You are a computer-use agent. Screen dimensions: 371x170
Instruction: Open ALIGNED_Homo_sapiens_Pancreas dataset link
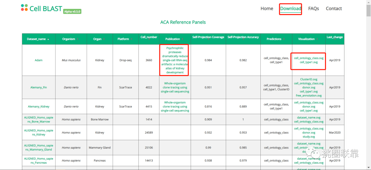tap(38, 160)
